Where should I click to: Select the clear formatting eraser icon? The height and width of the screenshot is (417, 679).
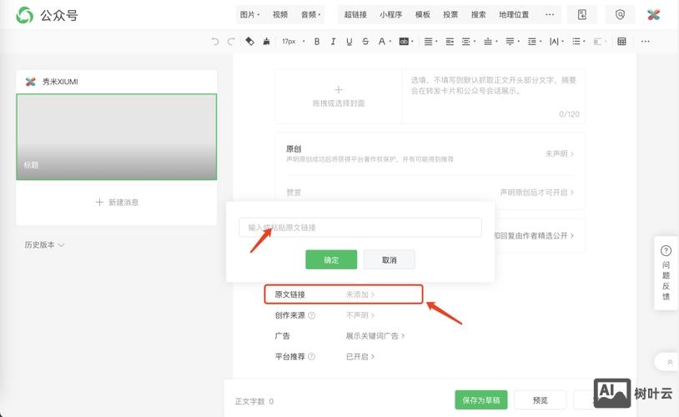click(x=249, y=41)
